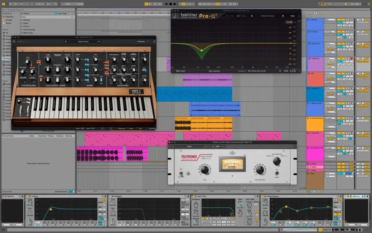The height and width of the screenshot is (233, 372).
Task: Toggle Solo on the 1 Group track
Action: (x=347, y=20)
